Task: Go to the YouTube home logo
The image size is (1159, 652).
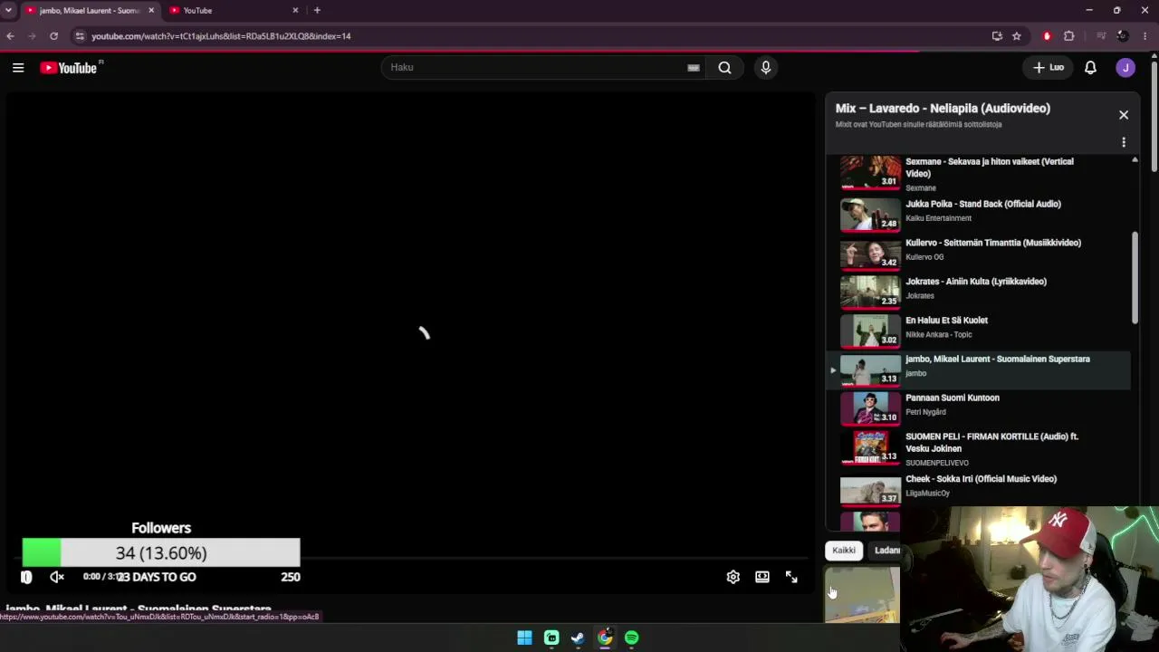Action: [x=71, y=68]
